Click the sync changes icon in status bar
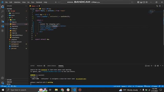This screenshot has height=92, width=164. click(x=9, y=86)
